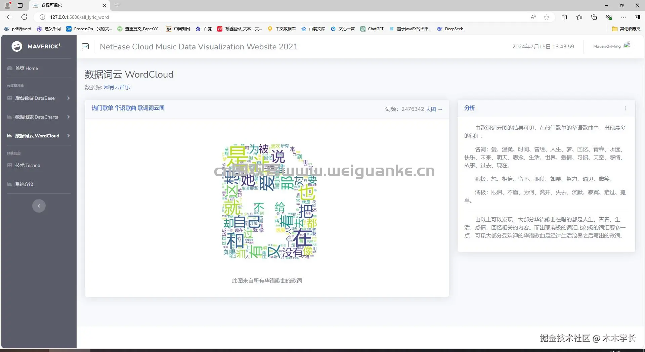Click the 热门歌单 华语歌曲 歌词云图 heading
Screen dimensions: 645x352
click(x=128, y=108)
